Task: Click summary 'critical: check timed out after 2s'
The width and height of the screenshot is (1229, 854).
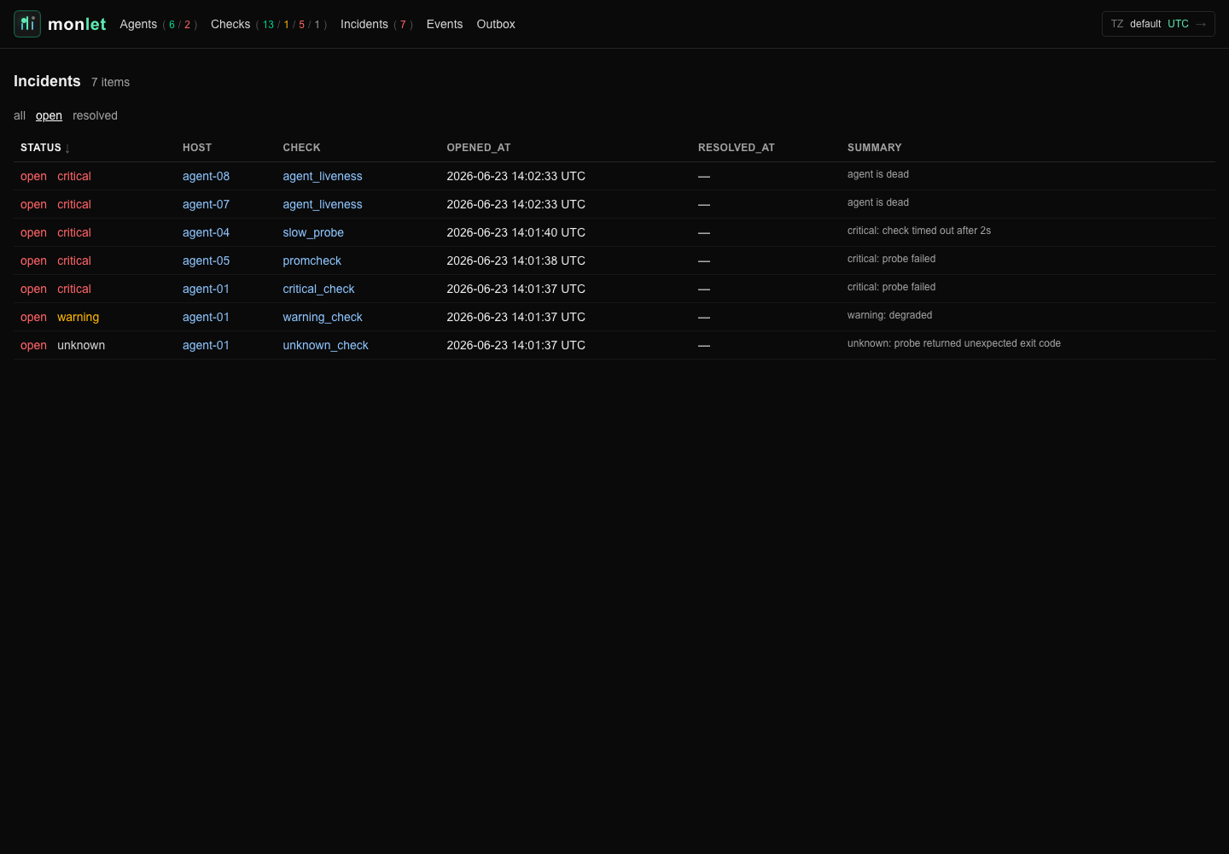Action: coord(919,231)
